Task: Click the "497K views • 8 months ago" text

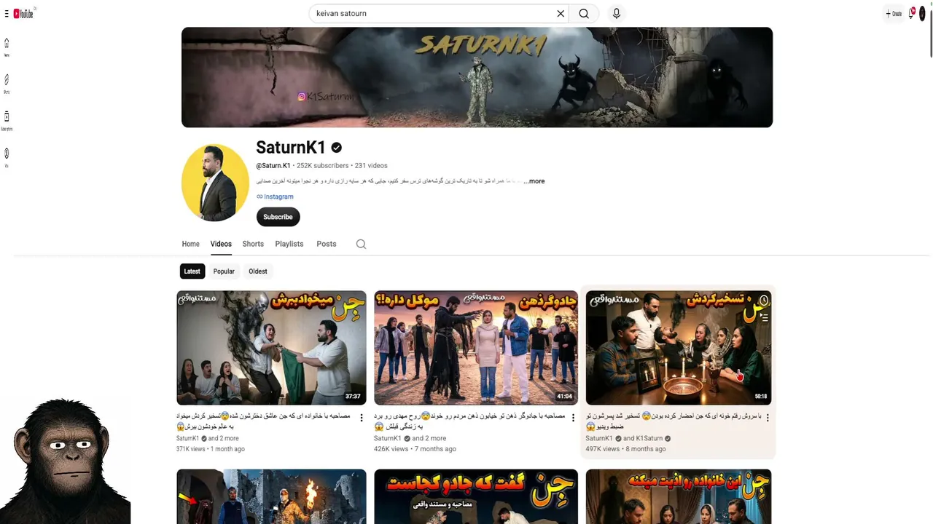Action: (x=626, y=449)
